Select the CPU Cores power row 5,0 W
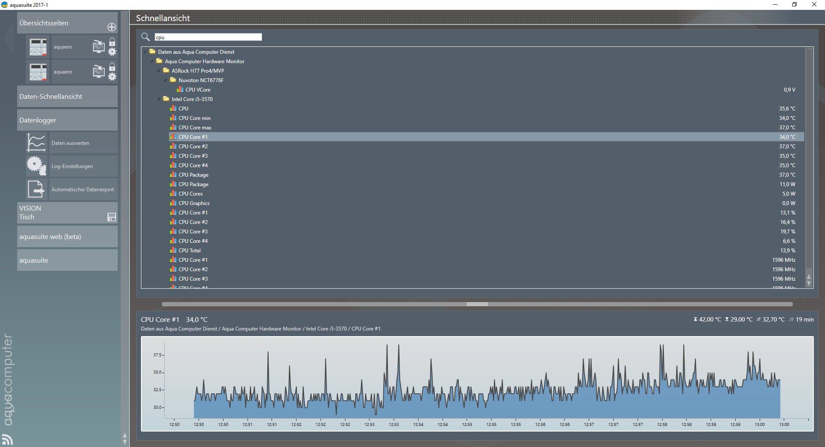This screenshot has width=825, height=447. tap(486, 194)
